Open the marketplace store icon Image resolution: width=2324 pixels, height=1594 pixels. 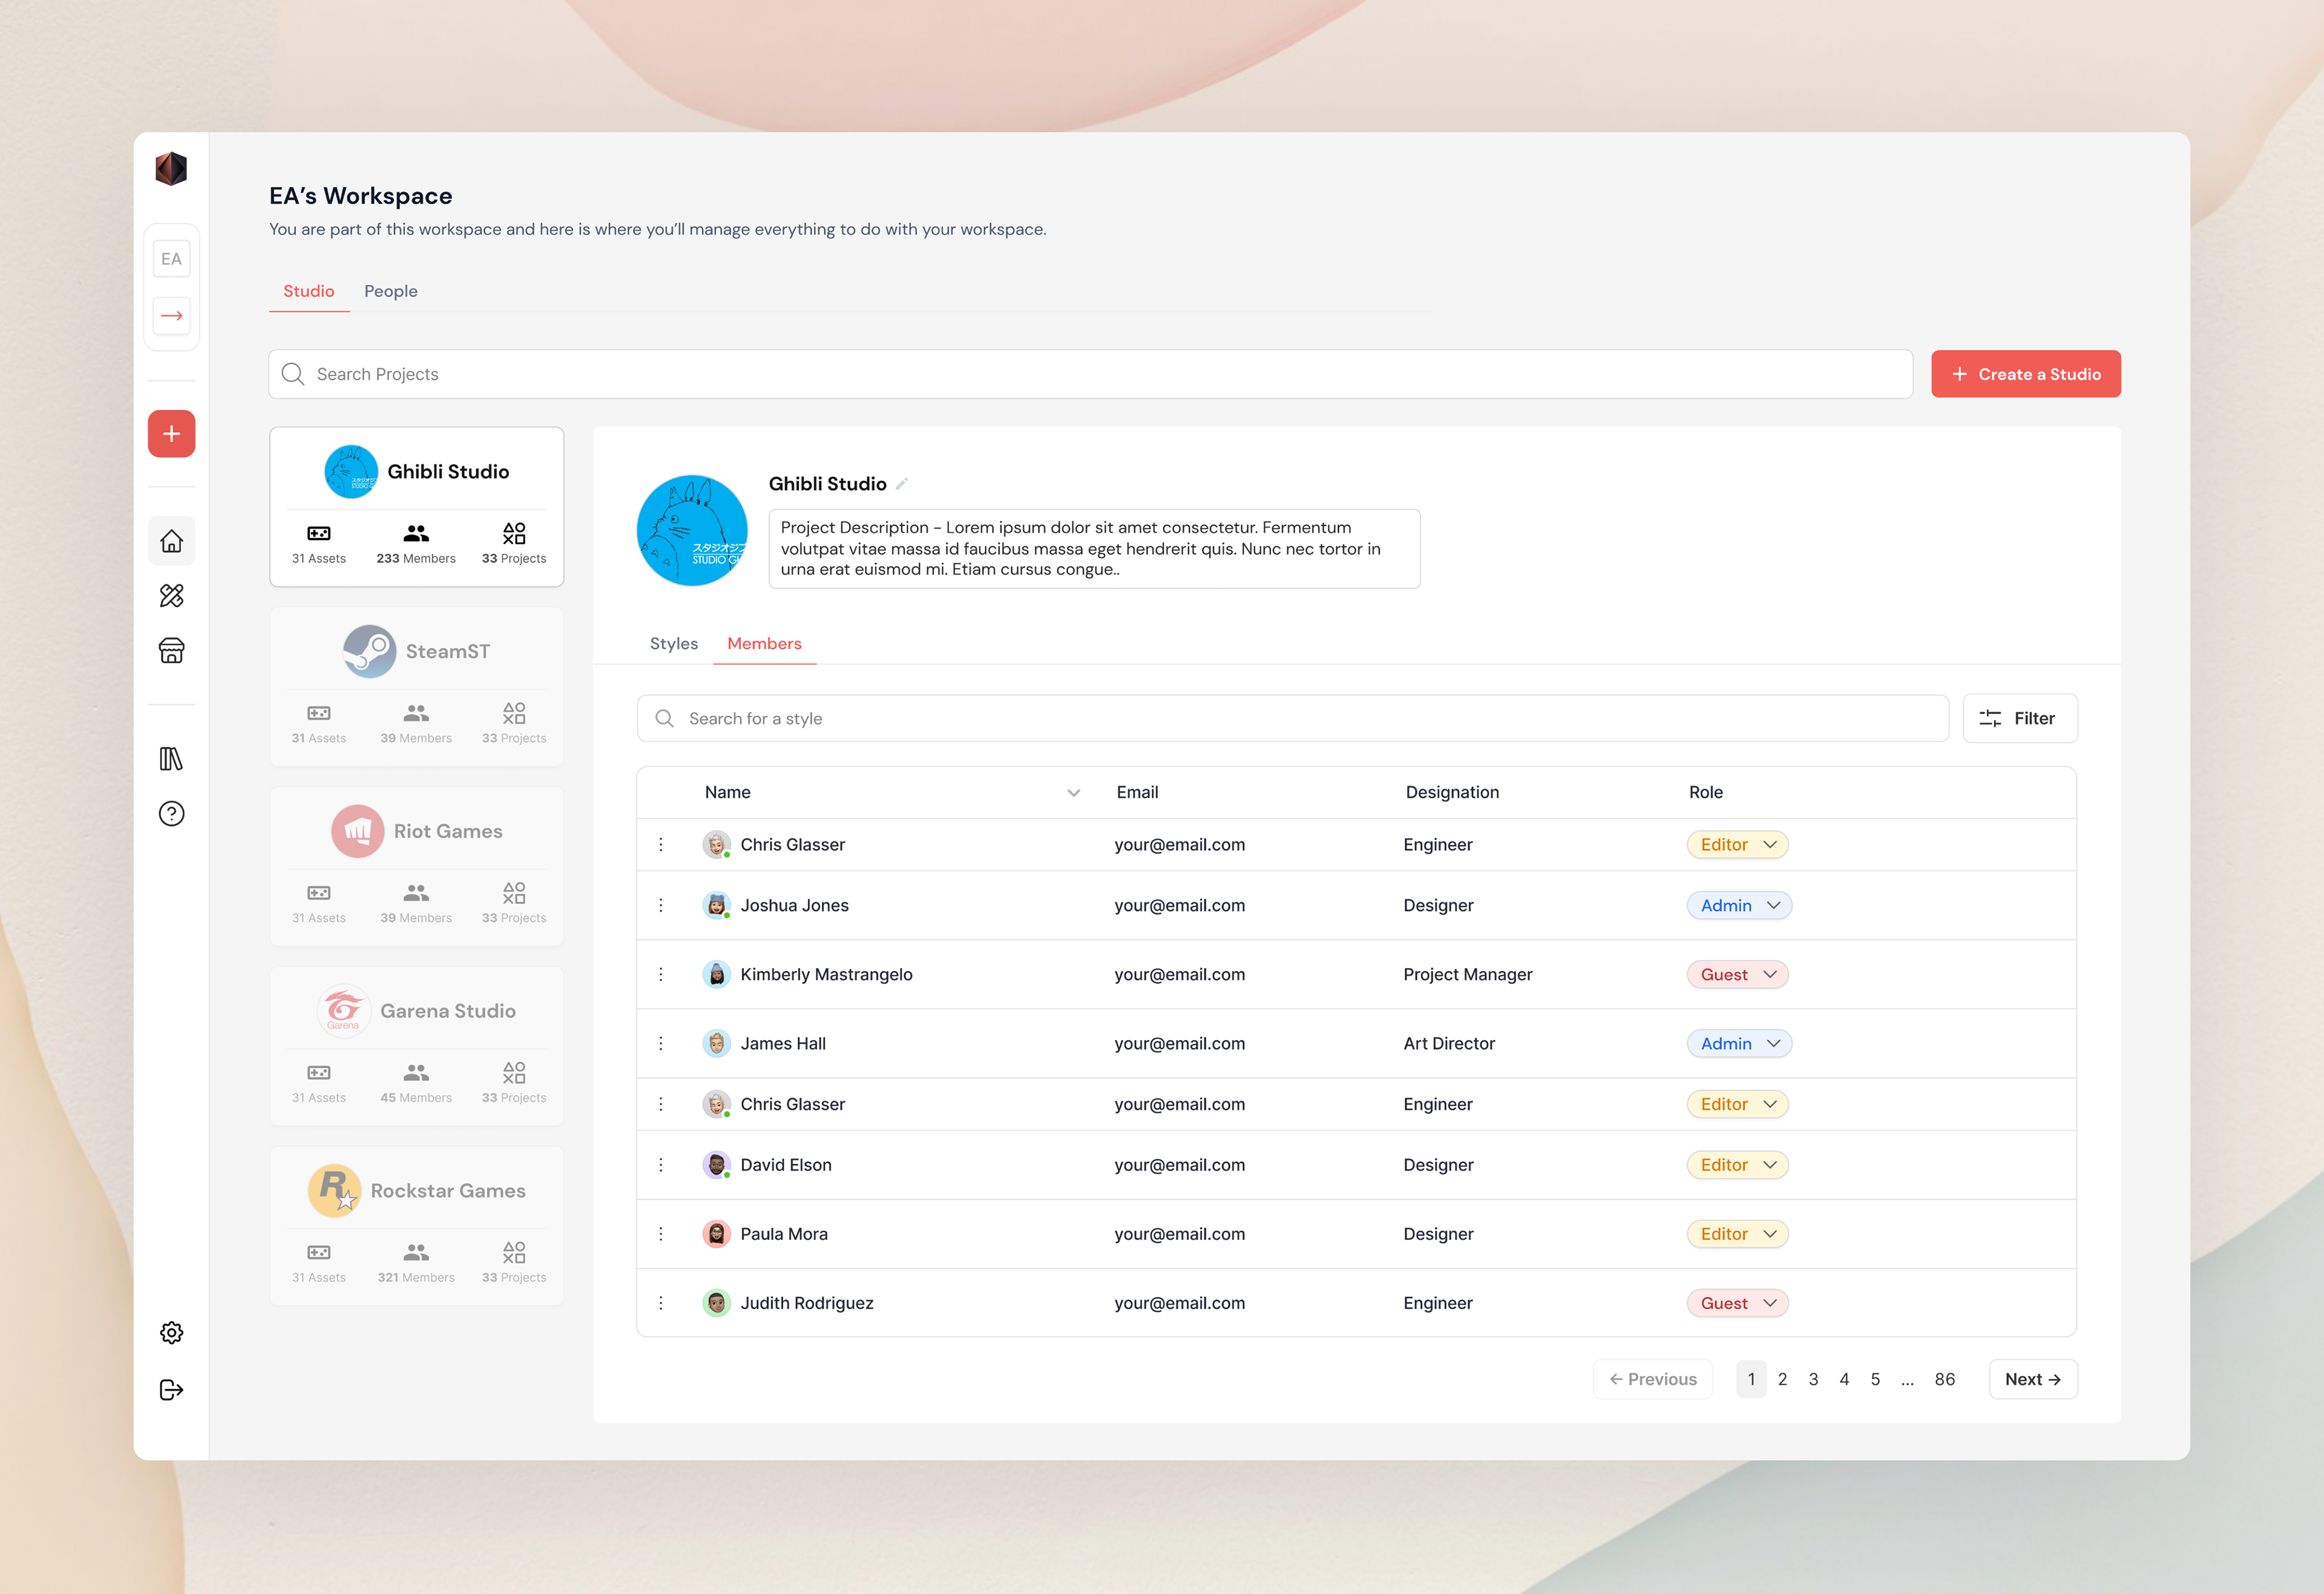pyautogui.click(x=171, y=651)
